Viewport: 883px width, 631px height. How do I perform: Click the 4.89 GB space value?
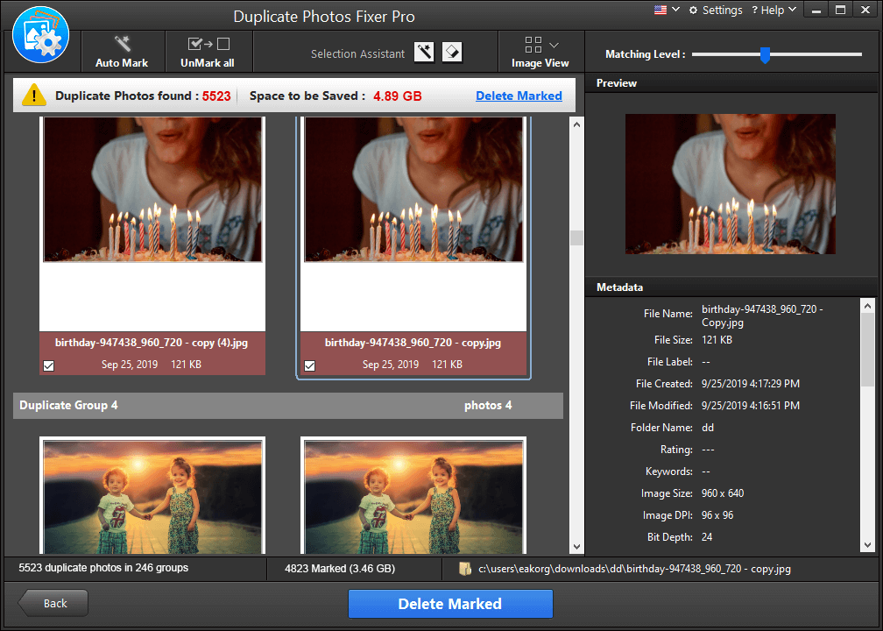[x=398, y=96]
